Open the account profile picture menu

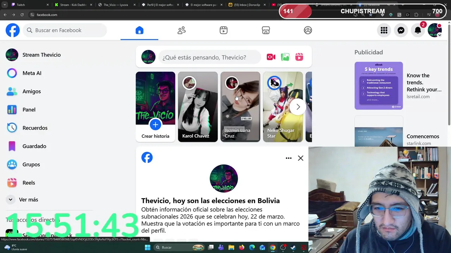[x=435, y=30]
